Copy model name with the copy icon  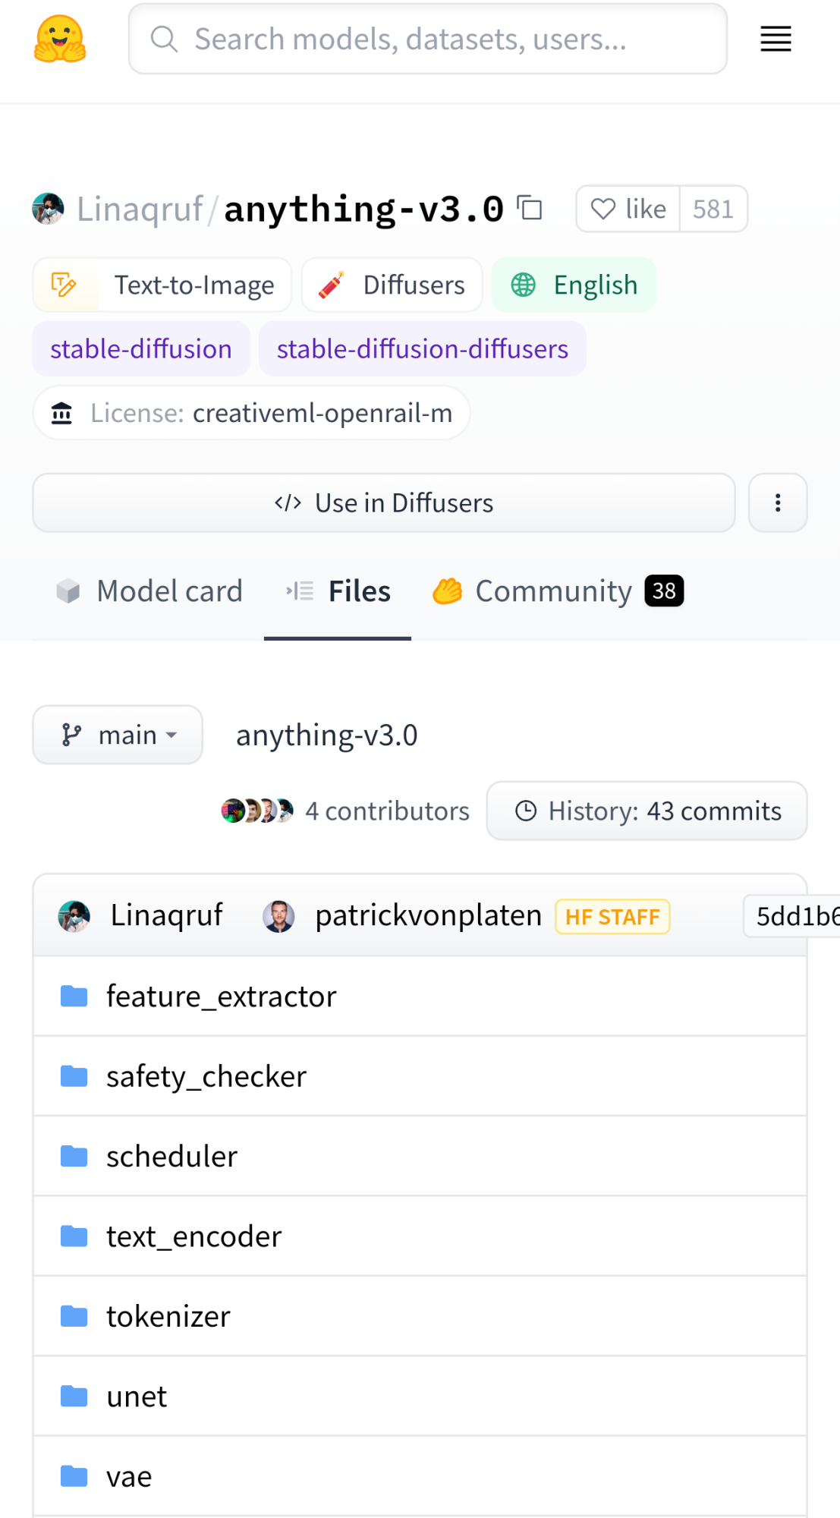(530, 208)
